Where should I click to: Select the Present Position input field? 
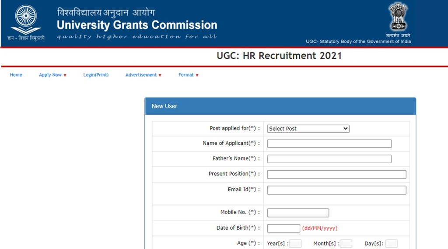pos(336,174)
